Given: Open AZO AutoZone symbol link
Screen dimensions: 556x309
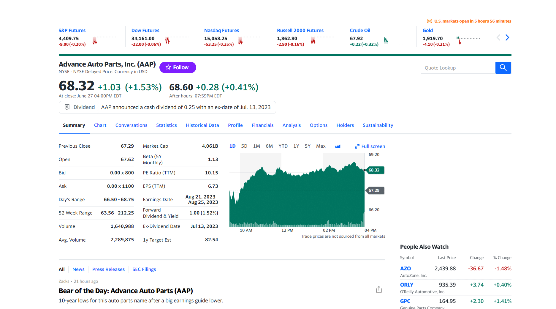Looking at the screenshot, I should tap(405, 269).
